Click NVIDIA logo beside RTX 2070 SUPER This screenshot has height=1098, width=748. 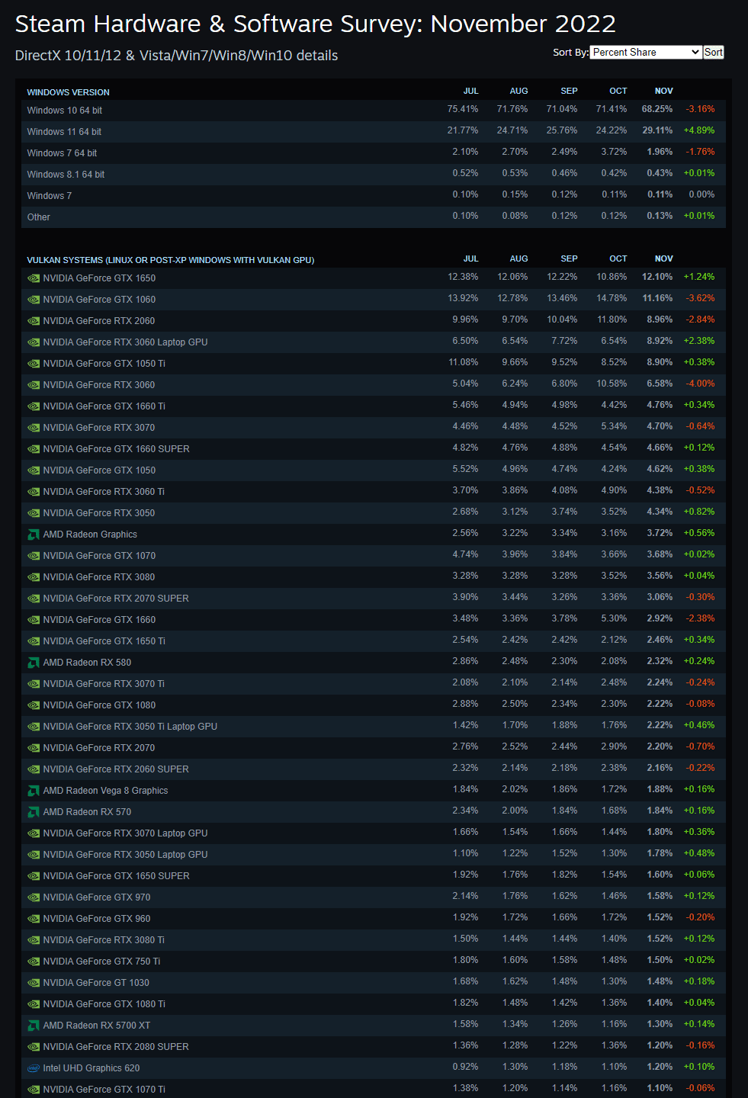point(34,599)
